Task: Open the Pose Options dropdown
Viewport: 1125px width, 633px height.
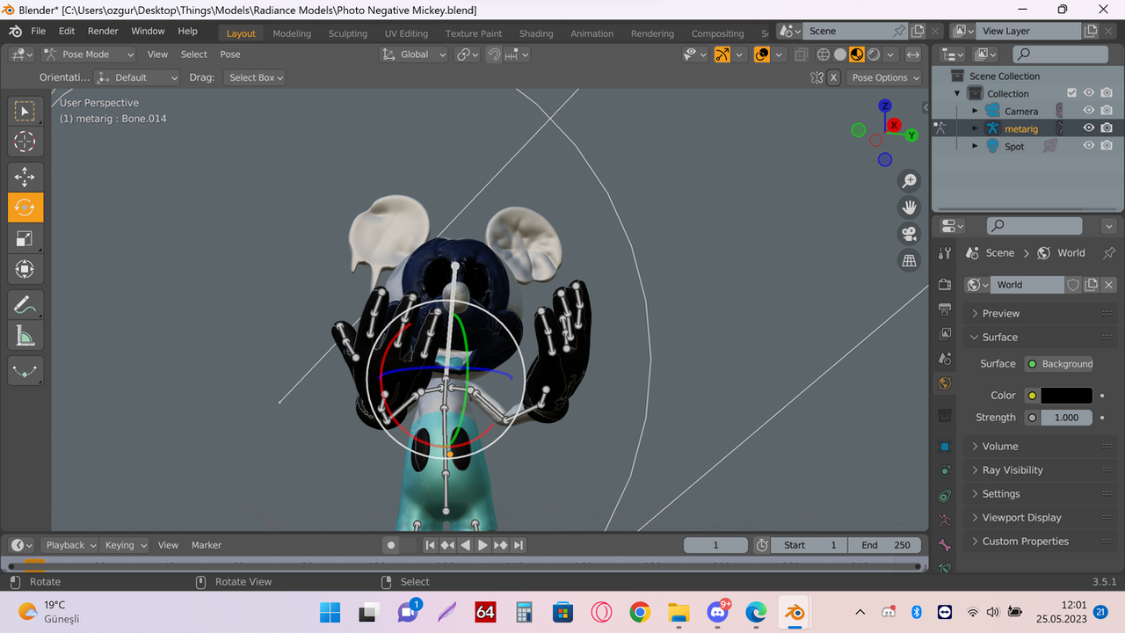Action: (883, 77)
